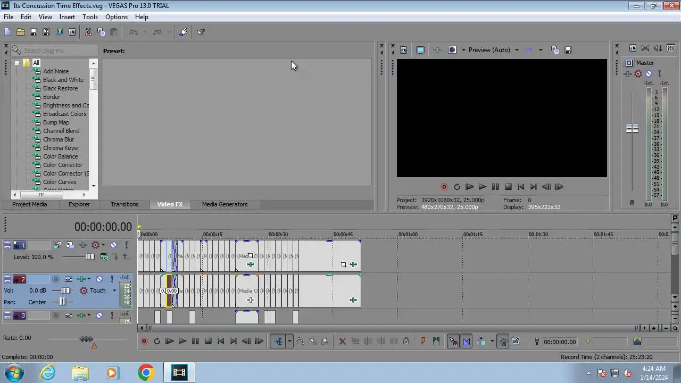This screenshot has width=681, height=383.
Task: Open the Split Screen View icon in preview
Action: [x=452, y=50]
